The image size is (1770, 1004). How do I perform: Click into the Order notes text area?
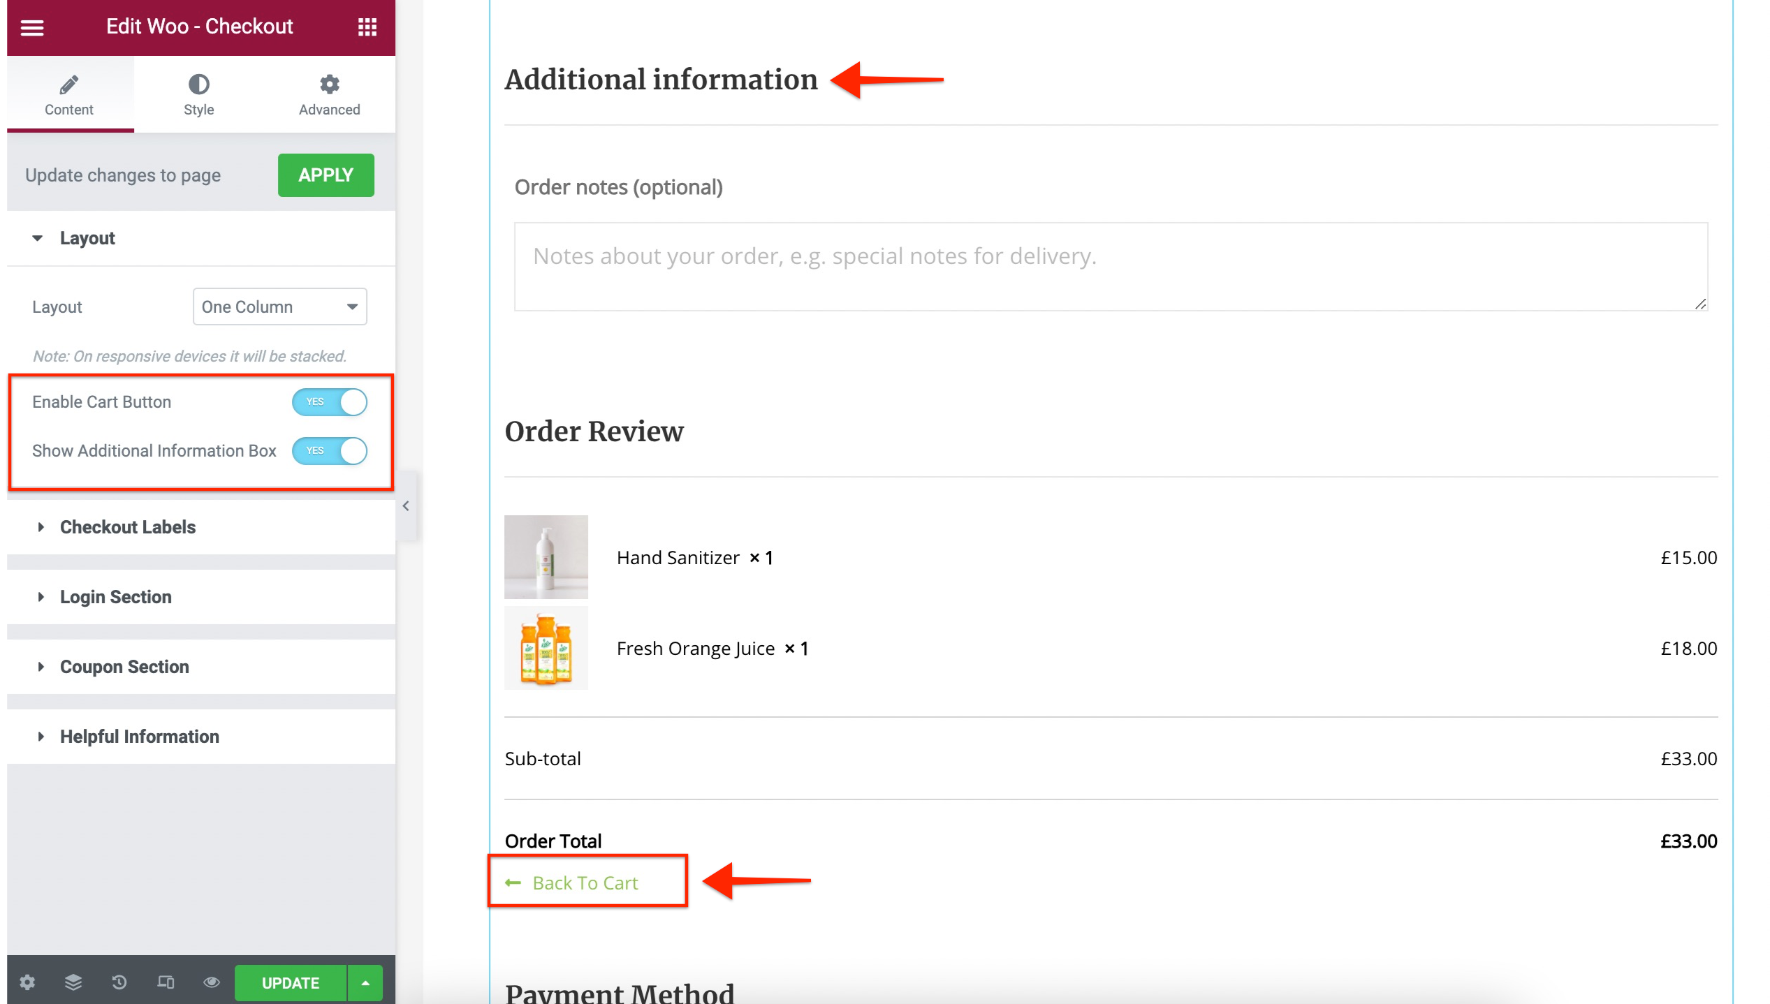click(1111, 267)
